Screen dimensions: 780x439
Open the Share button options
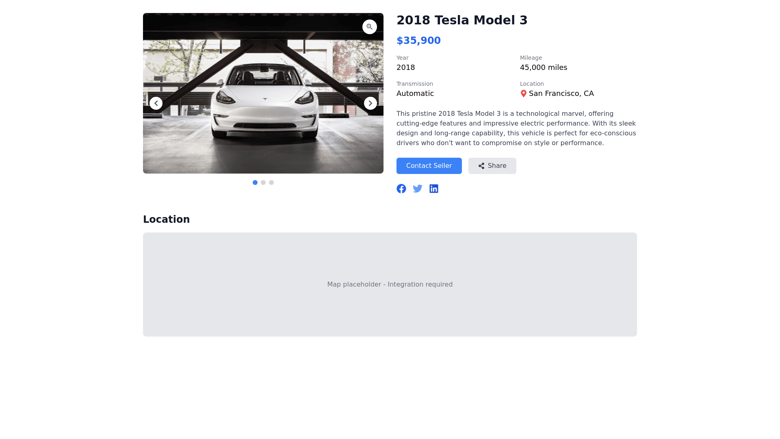[x=492, y=166]
